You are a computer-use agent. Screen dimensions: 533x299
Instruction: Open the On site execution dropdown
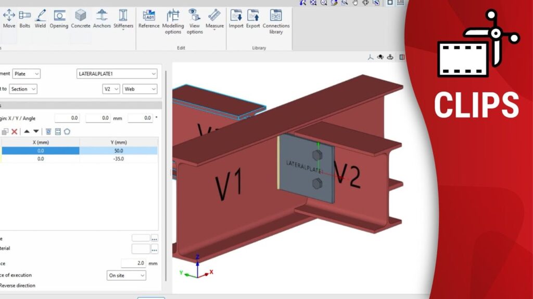click(126, 276)
